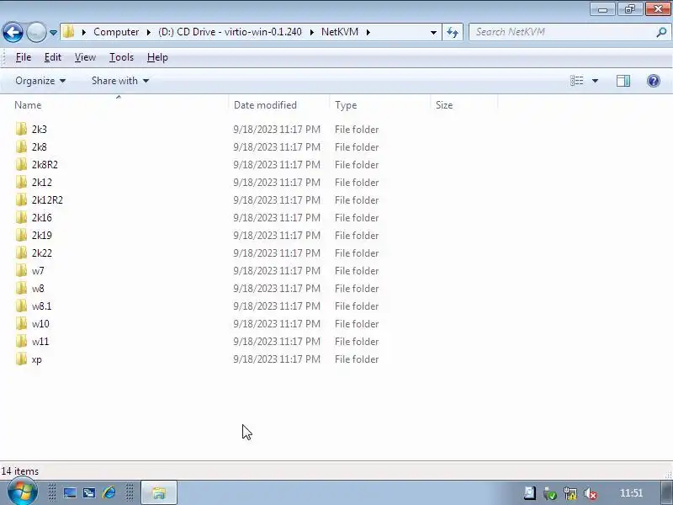
Task: Open the address bar history dropdown
Action: click(x=433, y=32)
